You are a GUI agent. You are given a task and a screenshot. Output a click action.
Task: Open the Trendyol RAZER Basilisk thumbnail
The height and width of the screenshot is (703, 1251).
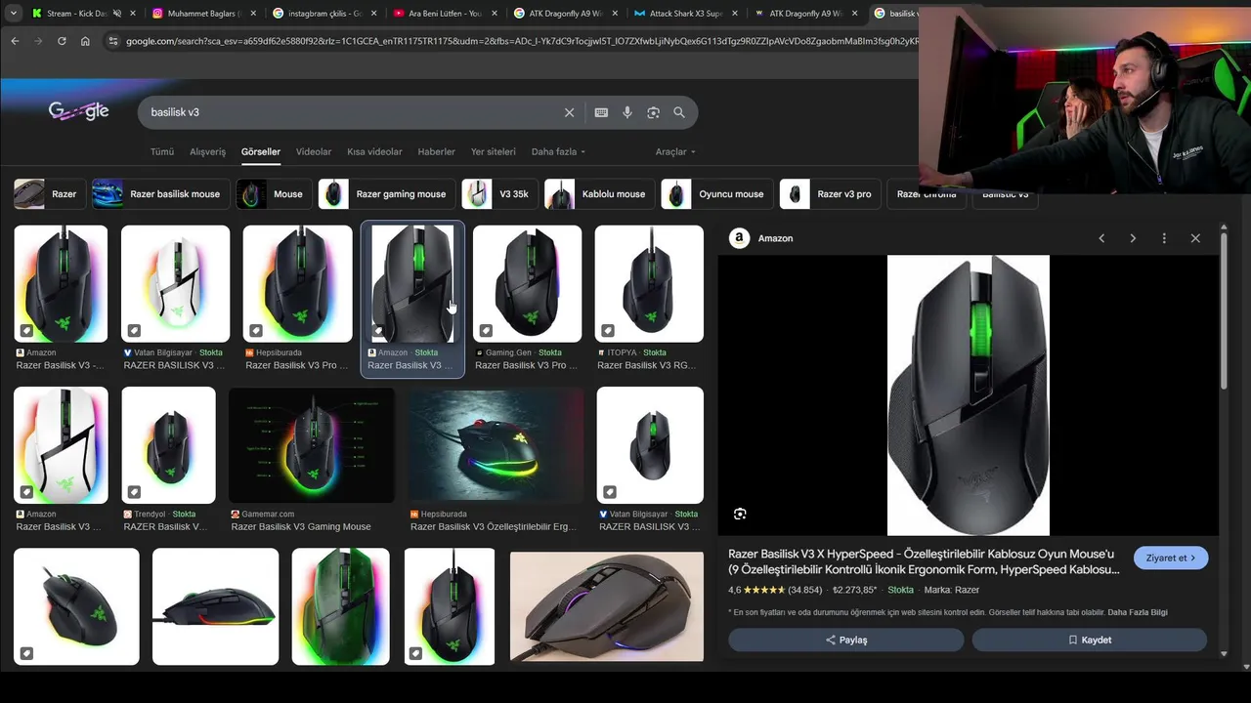pyautogui.click(x=168, y=445)
